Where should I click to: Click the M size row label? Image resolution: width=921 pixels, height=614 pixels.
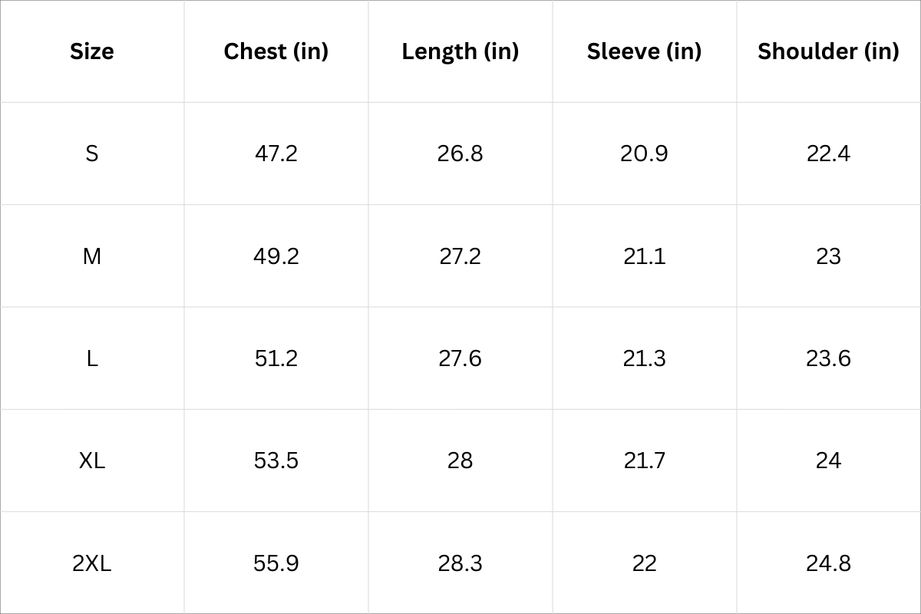coord(92,256)
